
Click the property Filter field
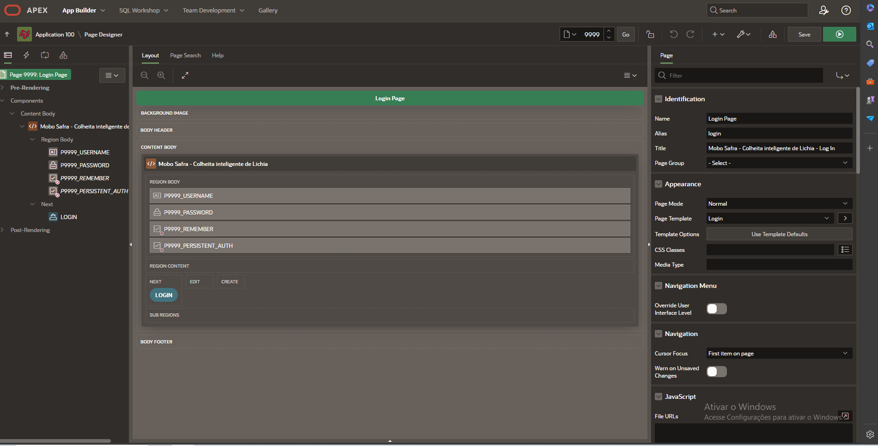click(x=738, y=75)
